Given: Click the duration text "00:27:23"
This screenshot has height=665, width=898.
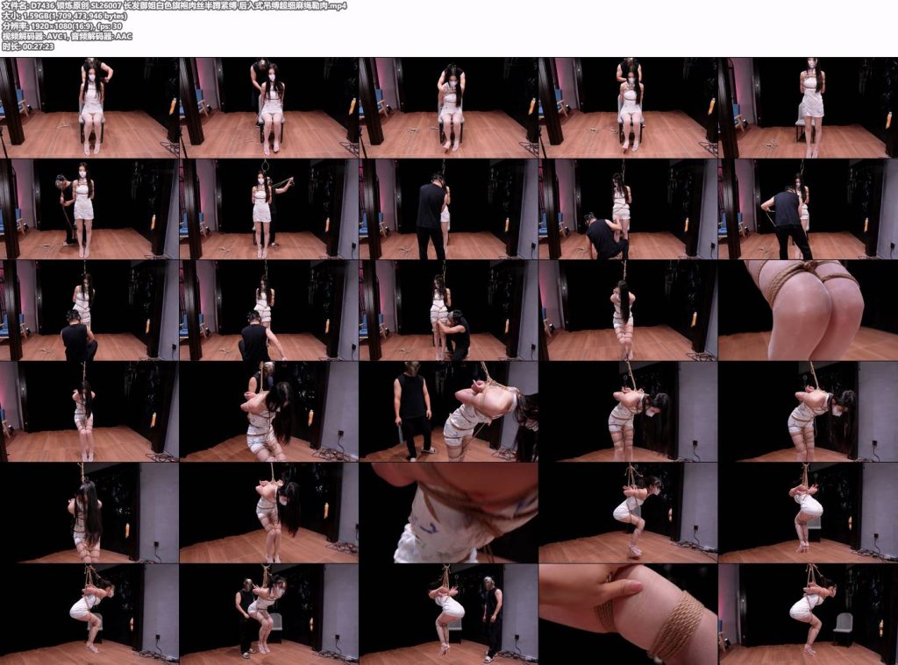Looking at the screenshot, I should click(38, 46).
